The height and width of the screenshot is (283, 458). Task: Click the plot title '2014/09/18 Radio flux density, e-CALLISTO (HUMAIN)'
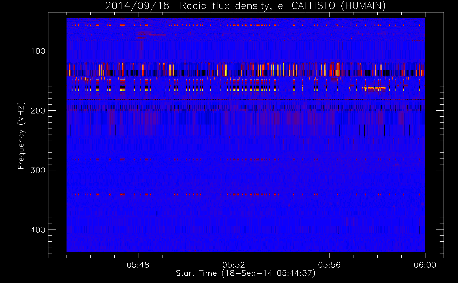click(x=245, y=6)
